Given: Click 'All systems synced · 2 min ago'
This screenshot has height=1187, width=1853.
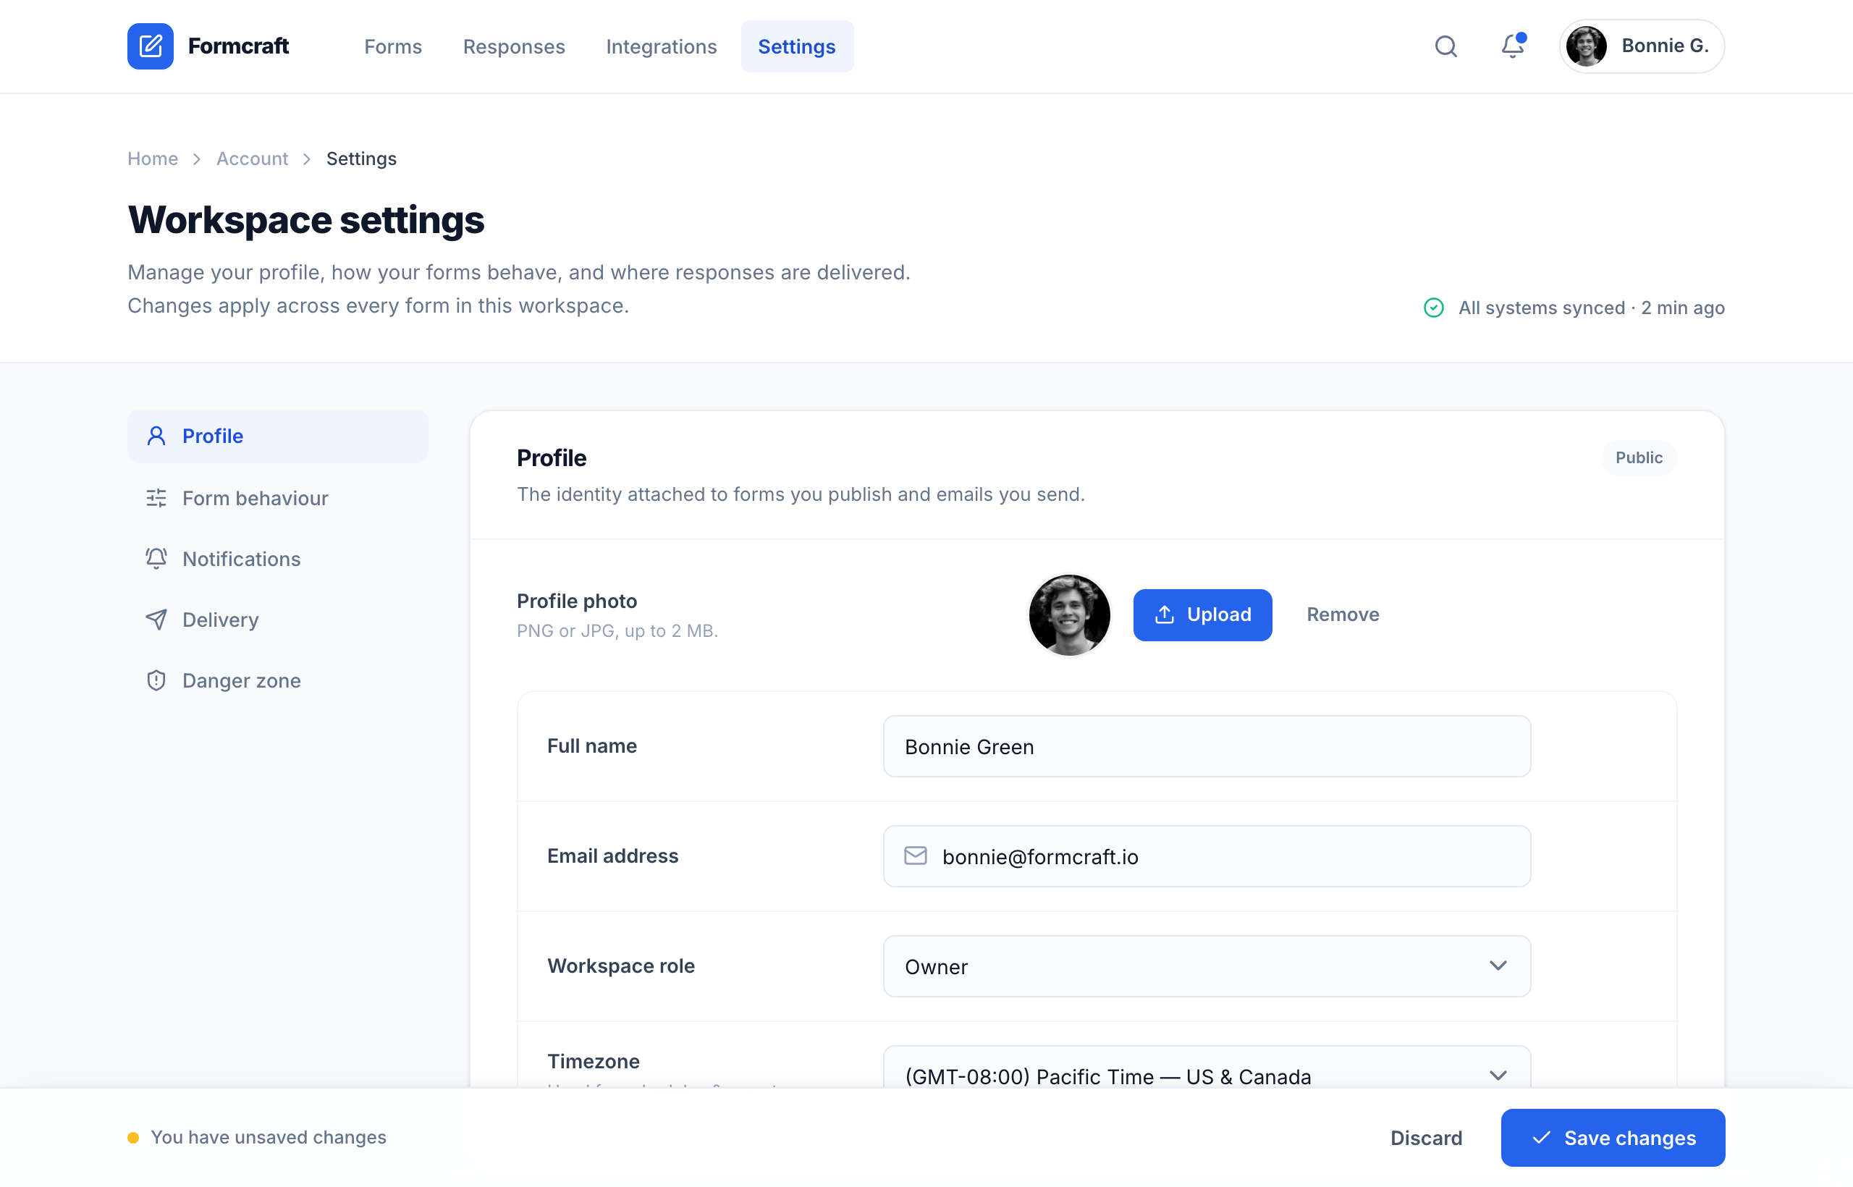Looking at the screenshot, I should click(x=1591, y=308).
